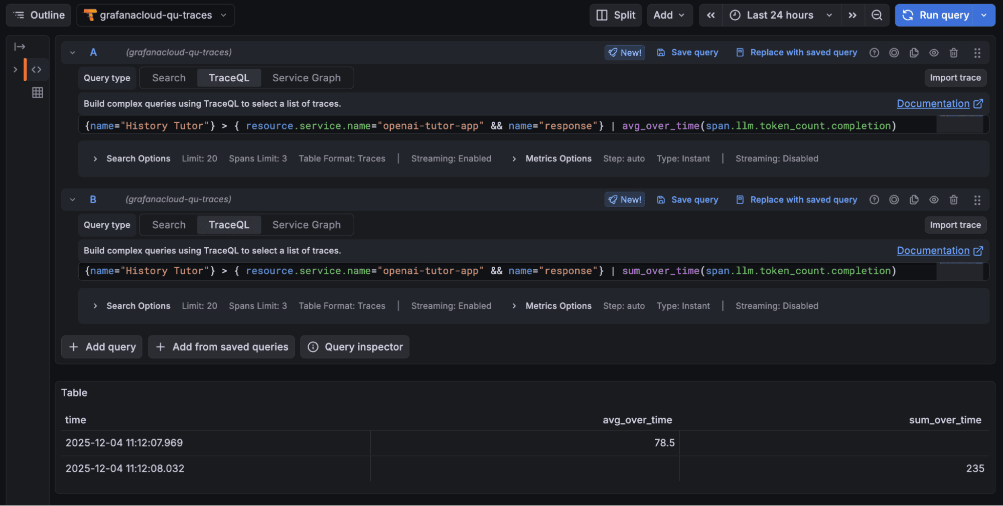The height and width of the screenshot is (506, 1003).
Task: Open Documentation link in query B
Action: pyautogui.click(x=939, y=251)
